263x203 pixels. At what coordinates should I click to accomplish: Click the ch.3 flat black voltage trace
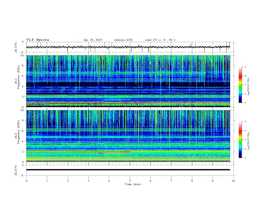pyautogui.click(x=128, y=170)
